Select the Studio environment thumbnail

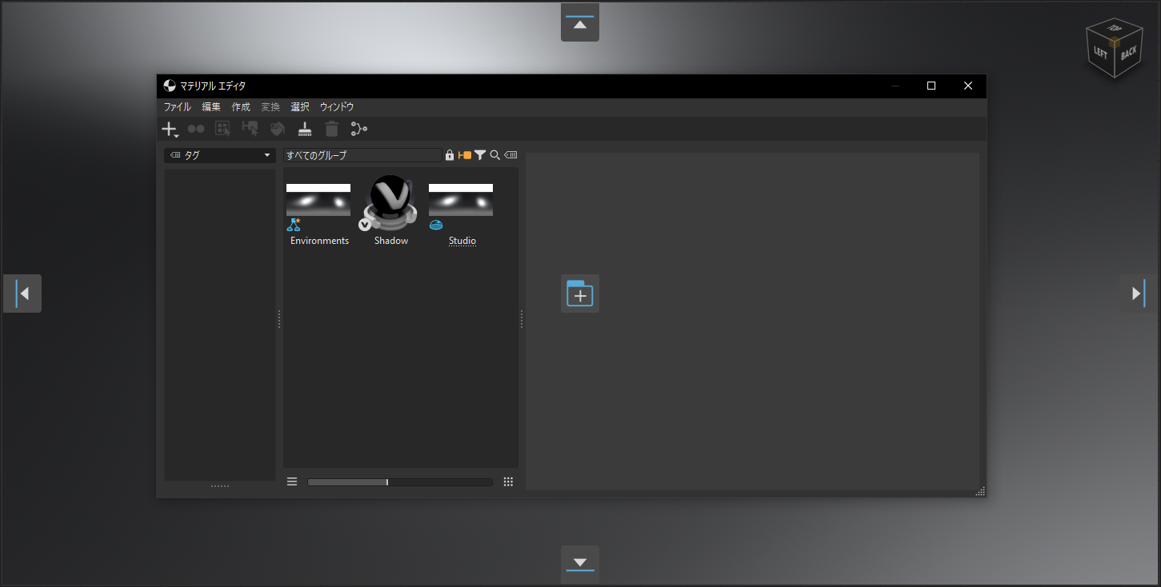pos(461,200)
